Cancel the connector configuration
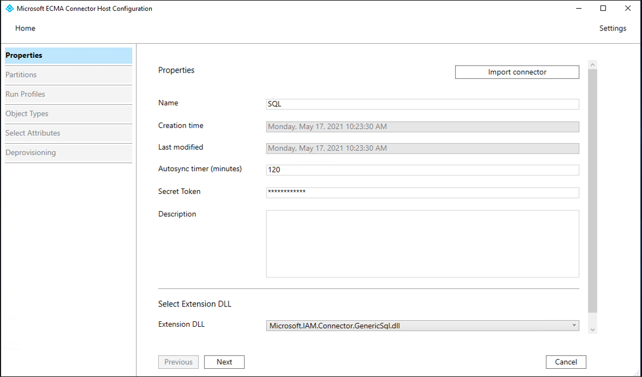 point(566,362)
